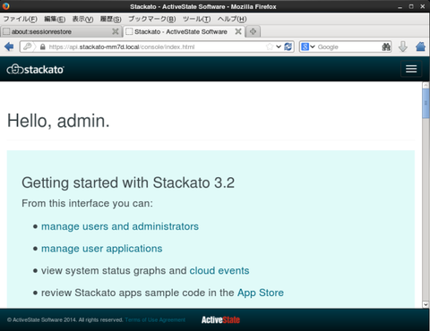Click the page vertical scrollbar thumb
Screen dimensions: 430x331
pyautogui.click(x=426, y=103)
